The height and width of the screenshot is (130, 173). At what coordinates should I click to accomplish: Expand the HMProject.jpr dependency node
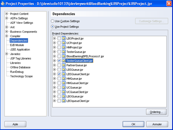tap(55, 47)
